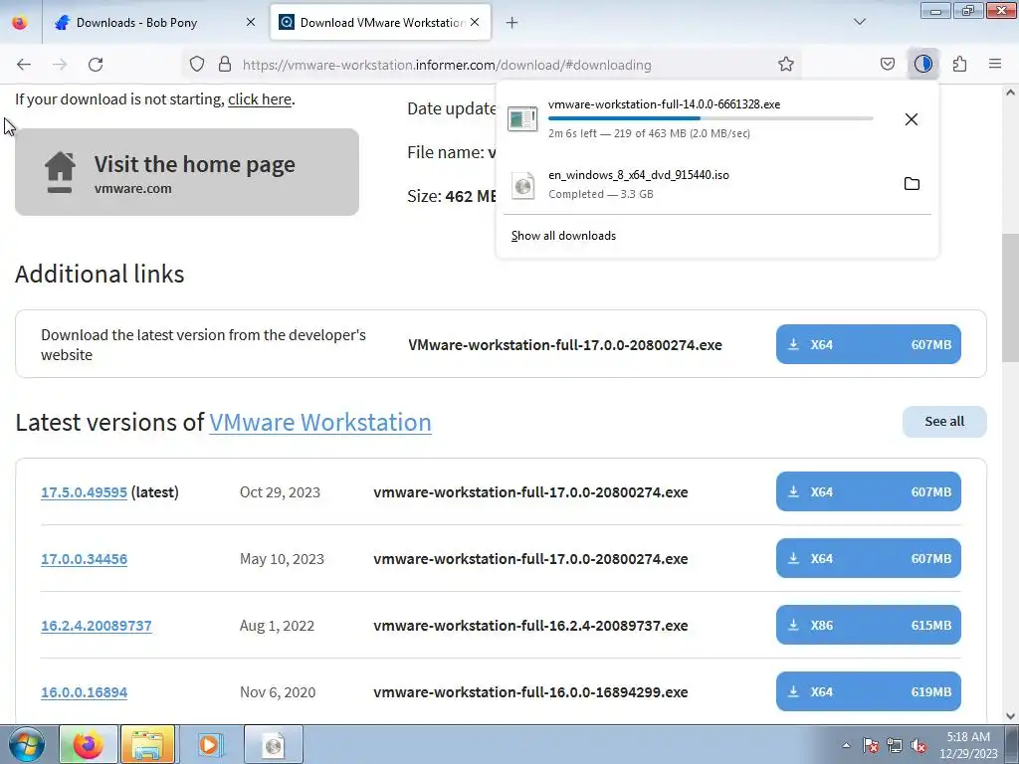Click the See all versions button
Screen dimensions: 1019x764
point(944,422)
